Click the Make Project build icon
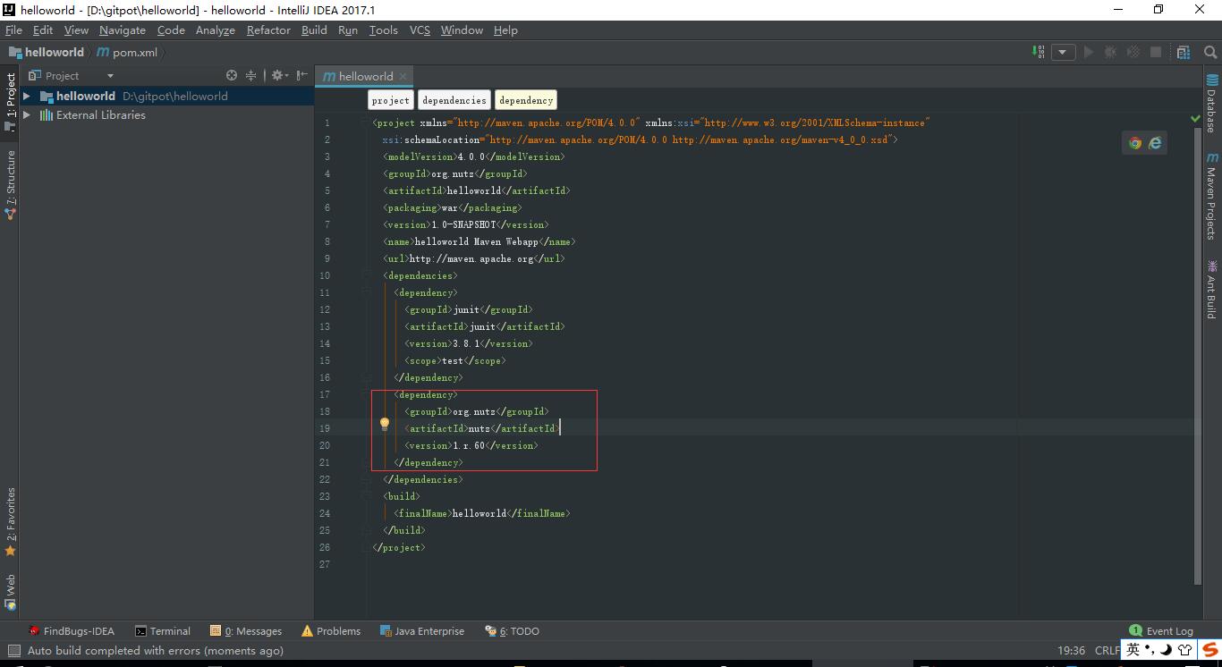The image size is (1222, 667). [x=1039, y=52]
